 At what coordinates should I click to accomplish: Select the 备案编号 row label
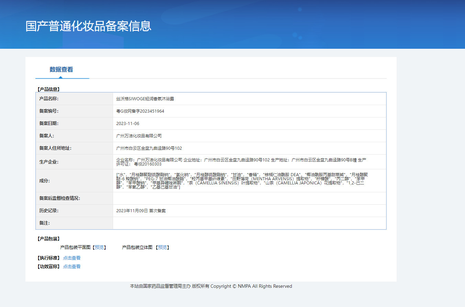click(49, 111)
